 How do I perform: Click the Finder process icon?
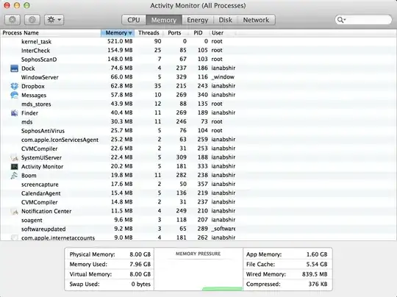(14, 113)
